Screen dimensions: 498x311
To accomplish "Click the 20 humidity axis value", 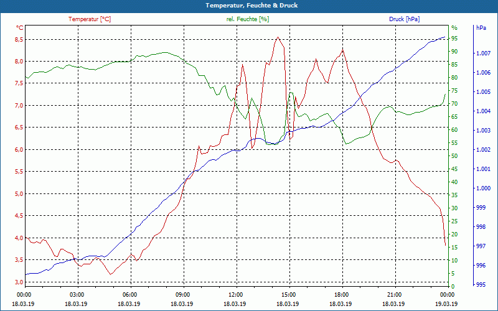I will (x=454, y=234).
